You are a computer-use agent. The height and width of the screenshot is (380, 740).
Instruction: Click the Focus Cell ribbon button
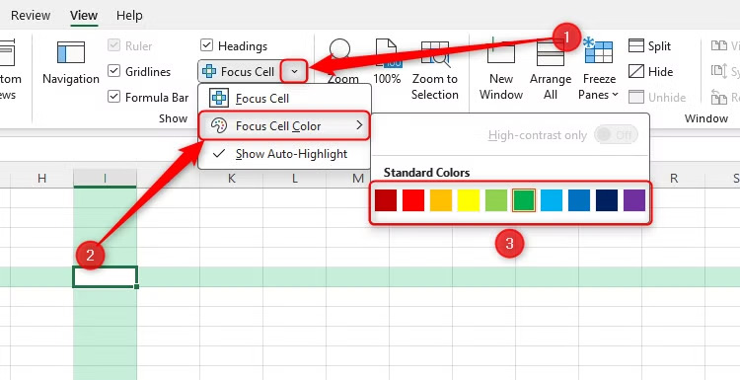[239, 72]
